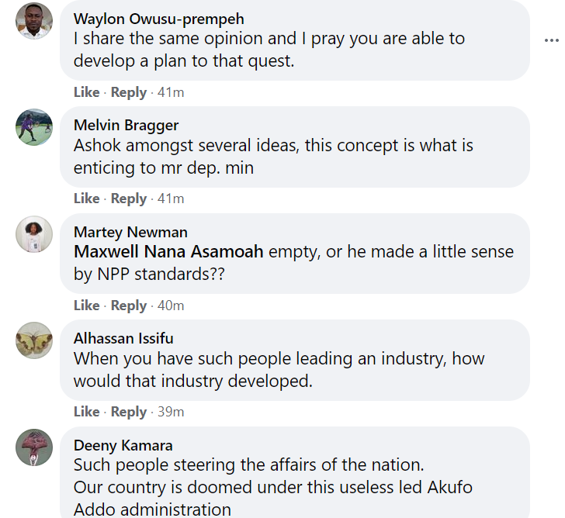Click the 39m timestamp on Alhassan's comment

(x=171, y=412)
